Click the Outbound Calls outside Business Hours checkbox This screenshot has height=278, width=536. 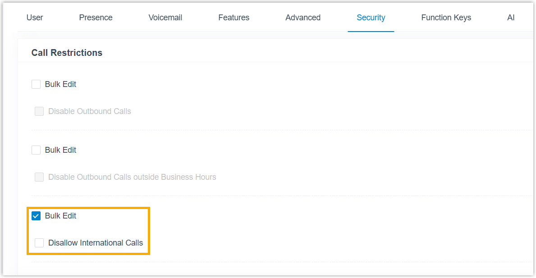click(x=40, y=177)
